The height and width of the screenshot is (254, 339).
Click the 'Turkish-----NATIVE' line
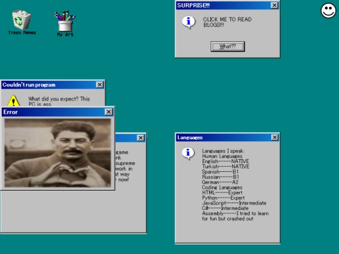[x=226, y=167]
